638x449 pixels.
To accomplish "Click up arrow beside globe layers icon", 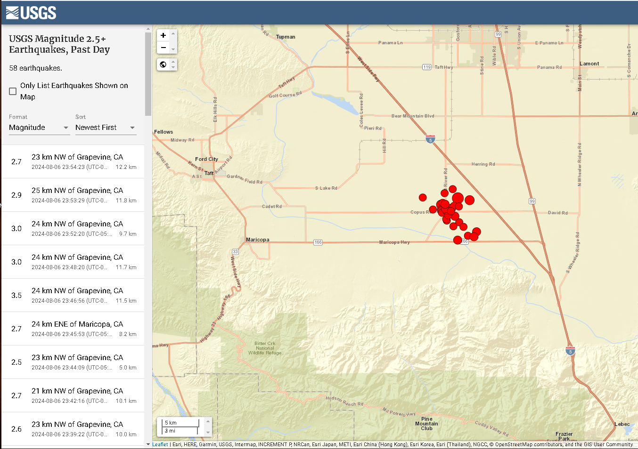I will pos(173,62).
